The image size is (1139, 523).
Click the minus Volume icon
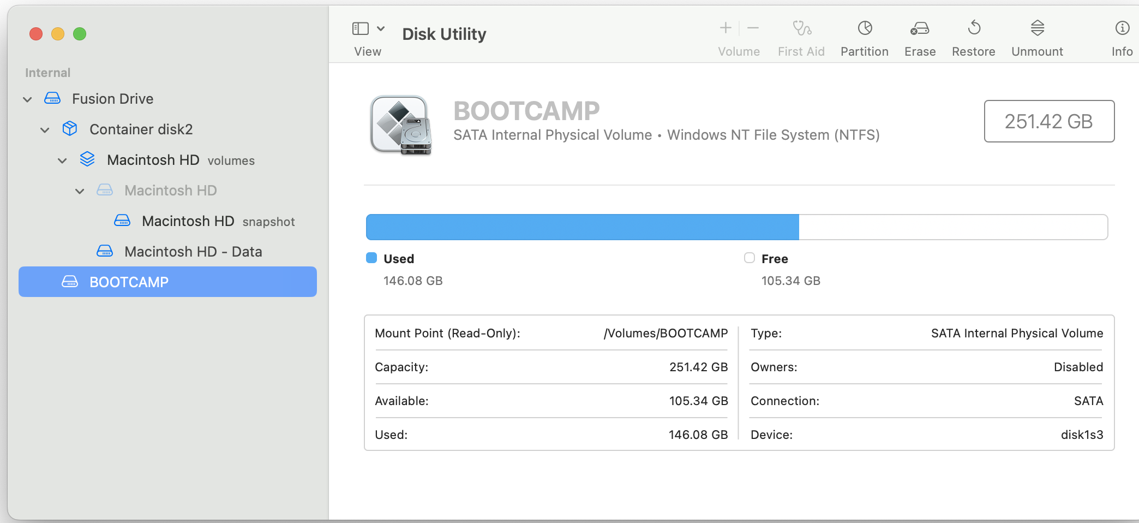[x=753, y=28]
